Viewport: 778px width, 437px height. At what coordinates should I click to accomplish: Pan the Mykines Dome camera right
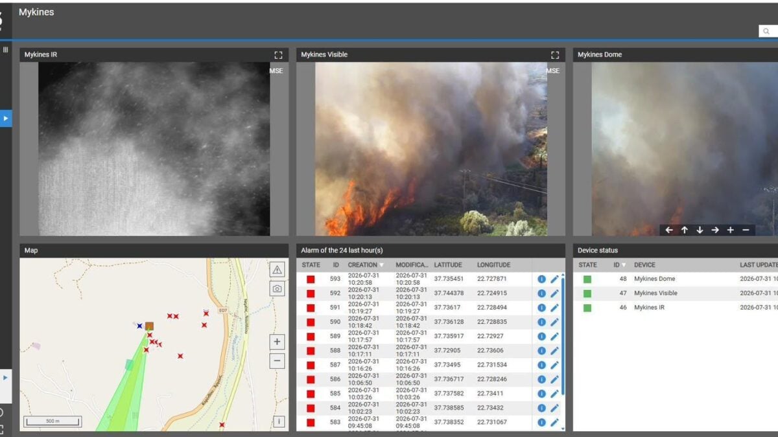[x=714, y=230]
